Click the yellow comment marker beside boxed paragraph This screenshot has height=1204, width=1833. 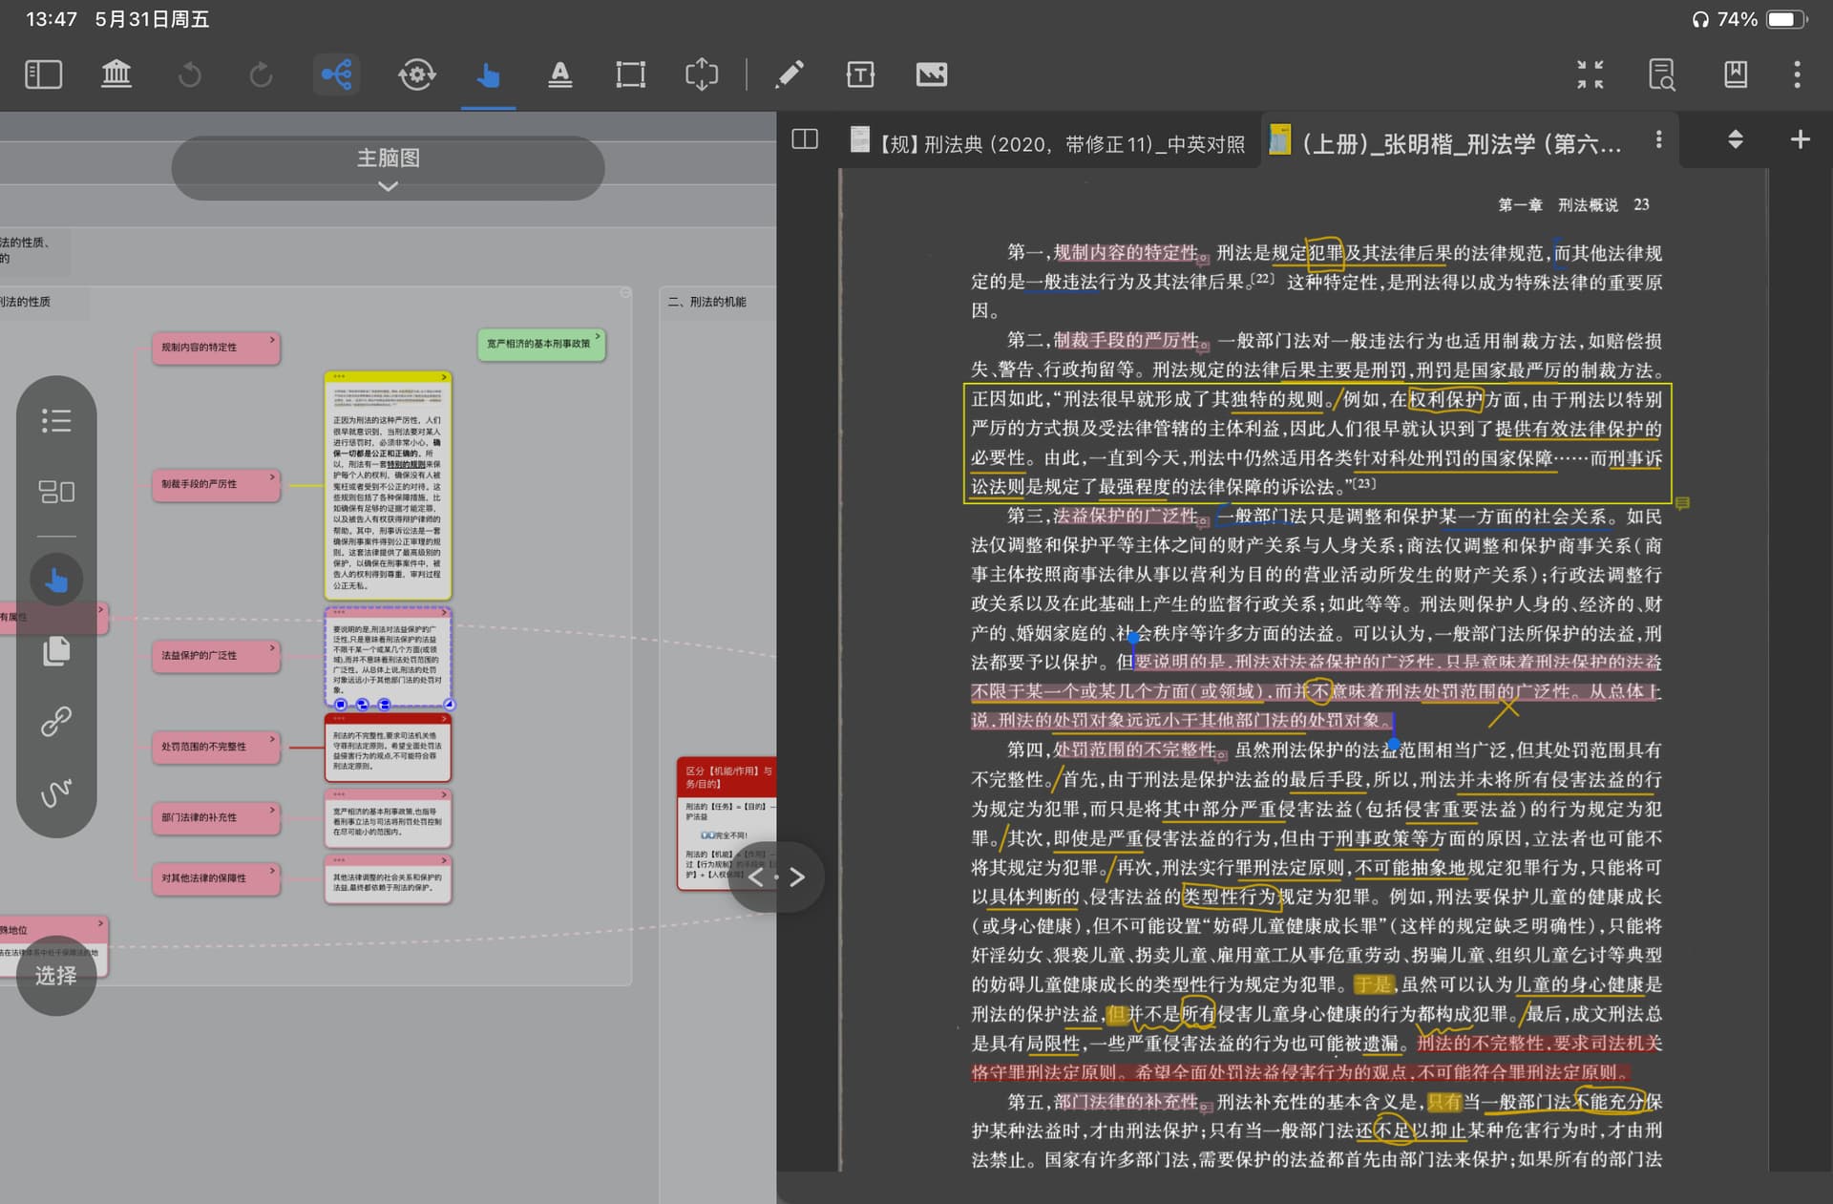coord(1682,502)
